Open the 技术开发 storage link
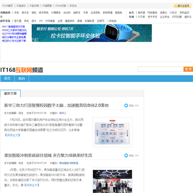This screenshot has width=193, height=193. pos(152,17)
